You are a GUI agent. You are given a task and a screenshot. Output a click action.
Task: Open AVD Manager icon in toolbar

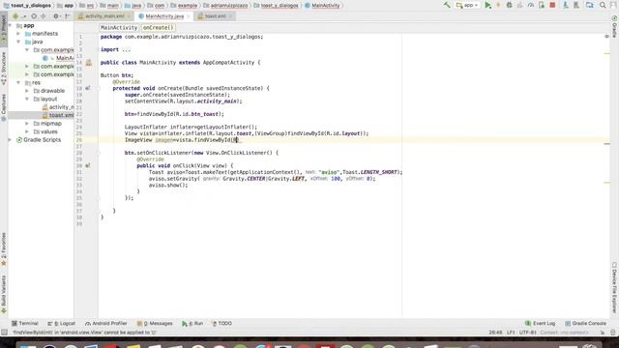pyautogui.click(x=566, y=5)
